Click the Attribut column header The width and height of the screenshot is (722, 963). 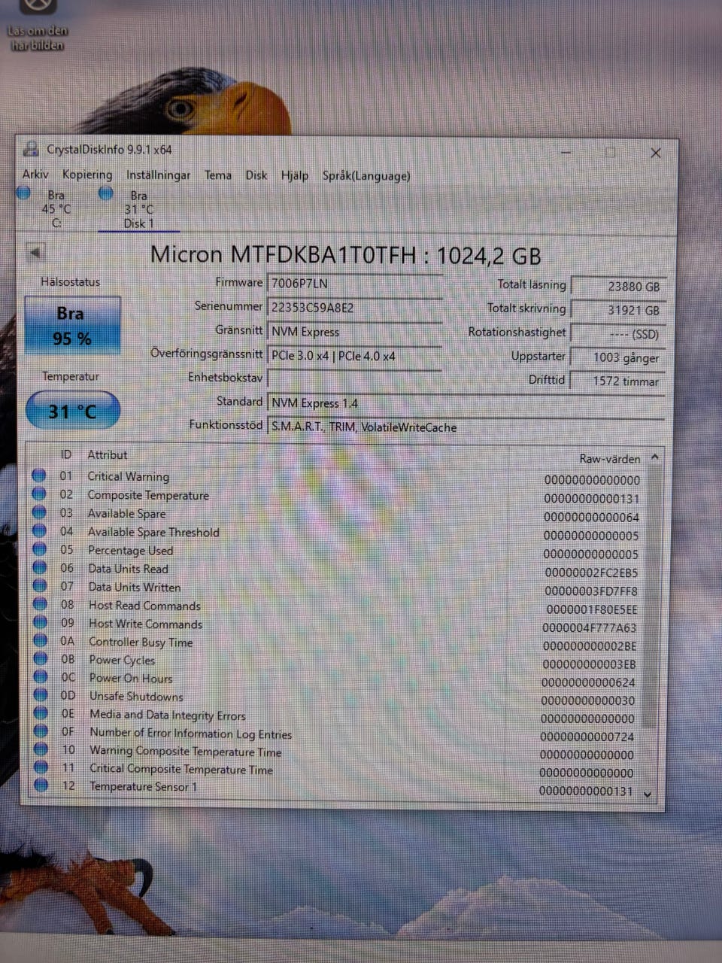click(x=108, y=455)
